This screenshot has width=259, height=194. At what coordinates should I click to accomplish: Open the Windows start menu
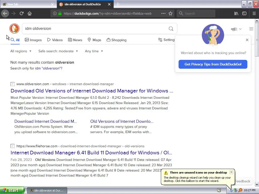(12, 190)
